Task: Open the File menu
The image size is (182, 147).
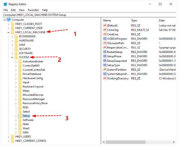Action: coord(5,10)
